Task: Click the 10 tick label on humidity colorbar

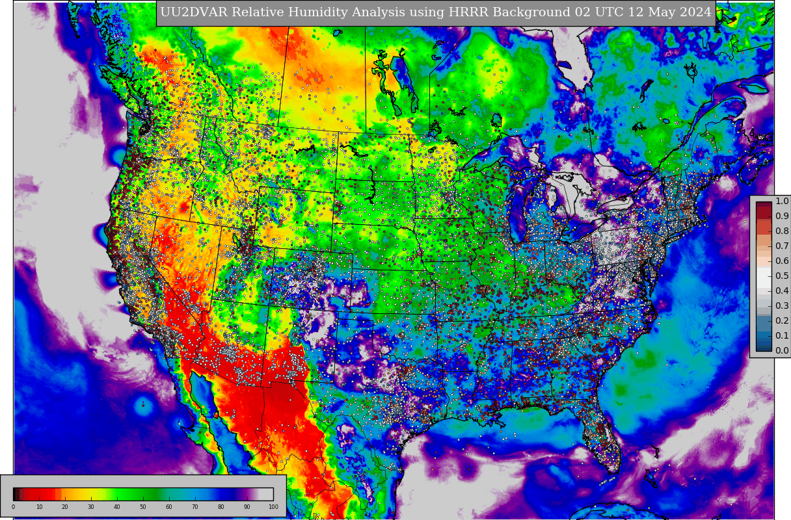Action: (39, 507)
